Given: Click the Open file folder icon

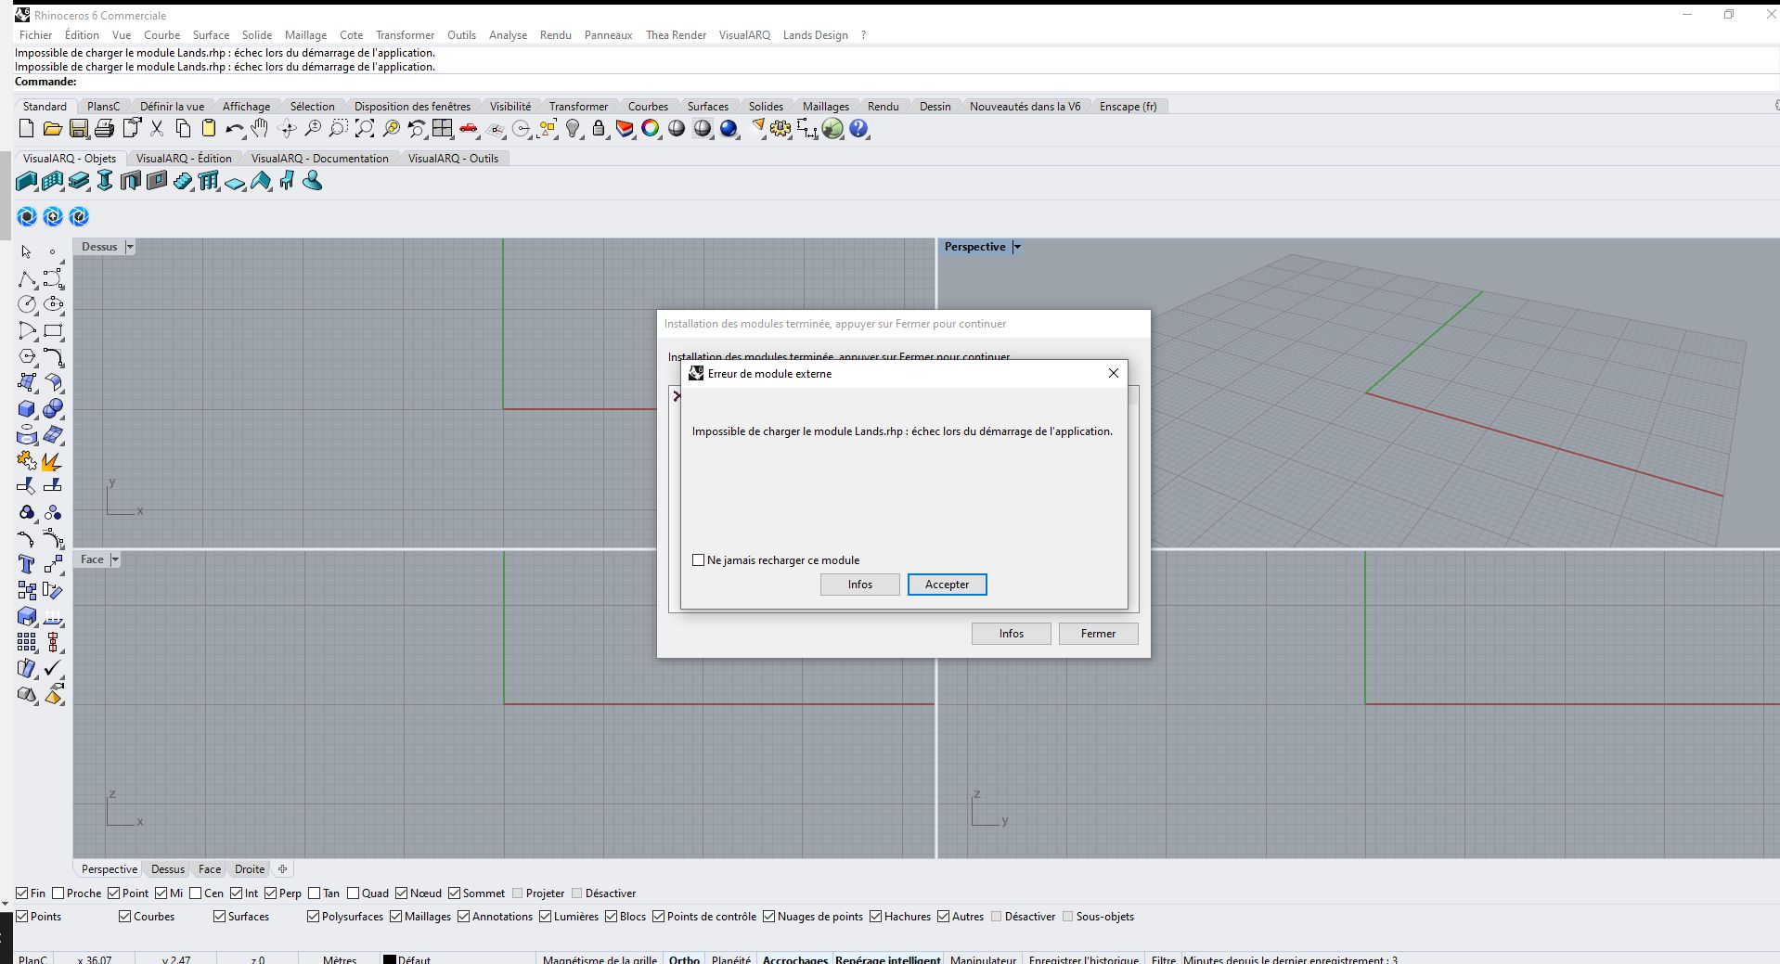Looking at the screenshot, I should (x=52, y=129).
